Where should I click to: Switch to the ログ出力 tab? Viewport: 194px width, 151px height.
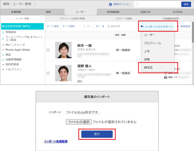tap(178, 12)
